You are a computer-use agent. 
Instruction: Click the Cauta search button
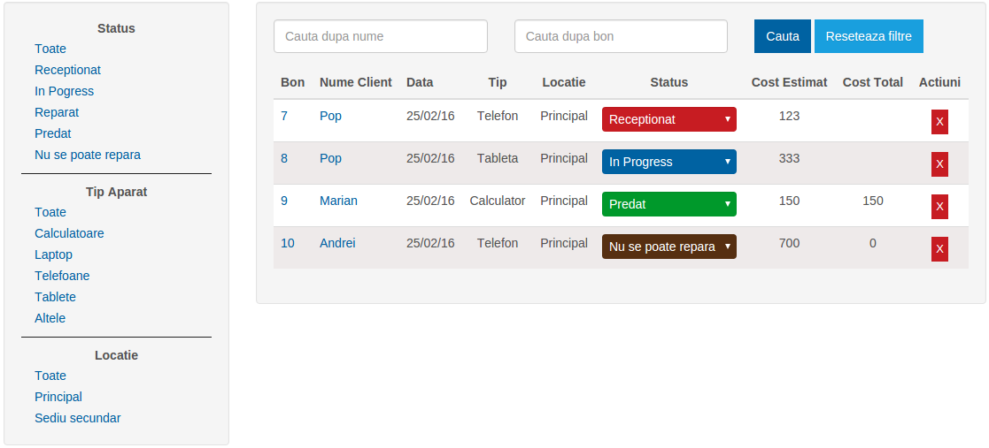[782, 36]
